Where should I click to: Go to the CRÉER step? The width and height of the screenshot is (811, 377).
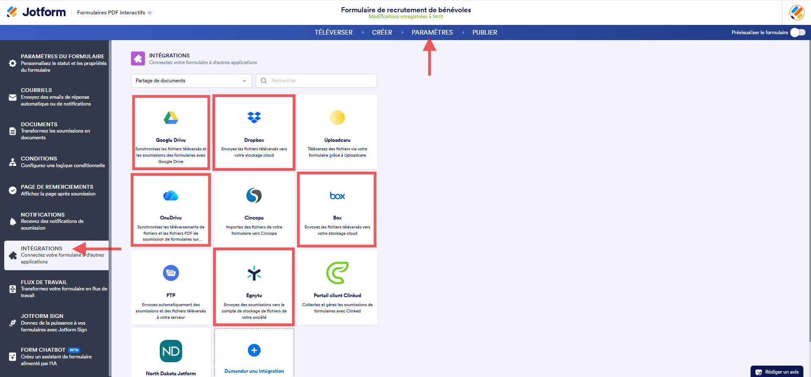(x=382, y=33)
